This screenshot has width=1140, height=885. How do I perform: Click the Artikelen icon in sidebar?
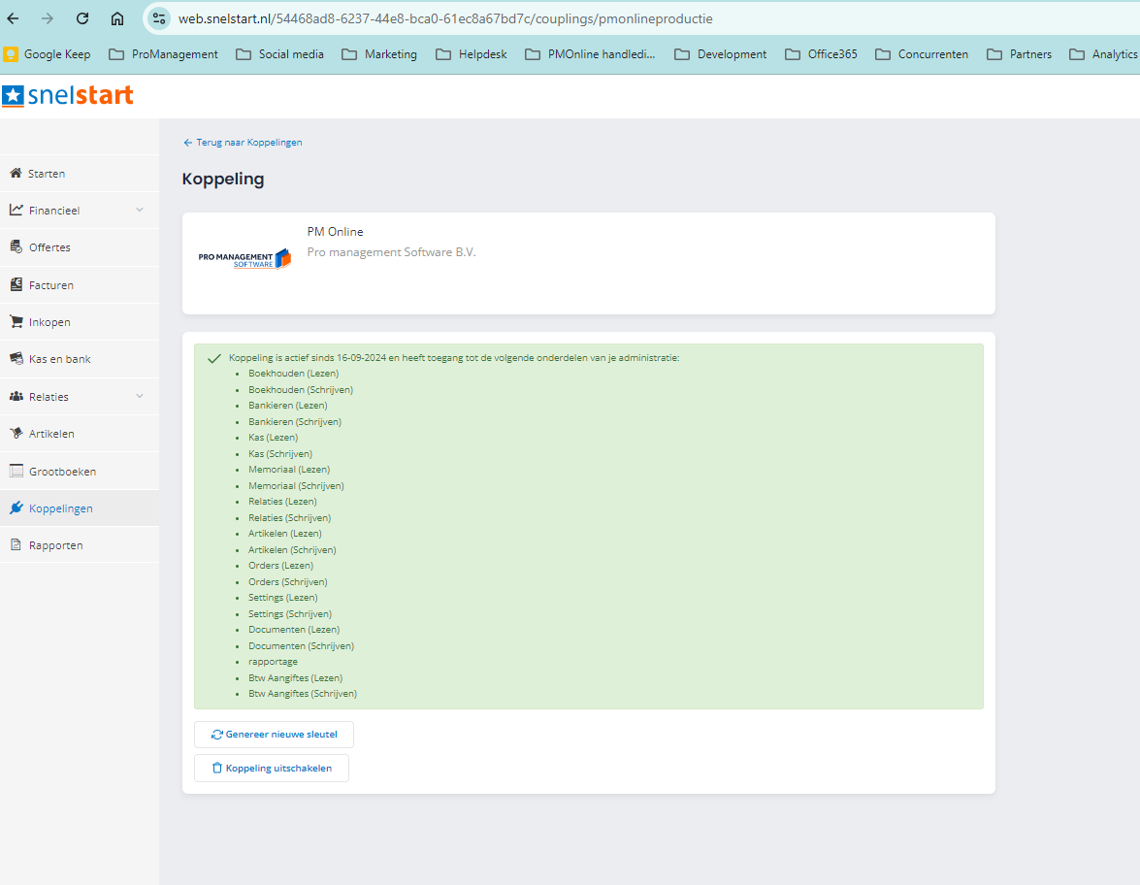[16, 434]
